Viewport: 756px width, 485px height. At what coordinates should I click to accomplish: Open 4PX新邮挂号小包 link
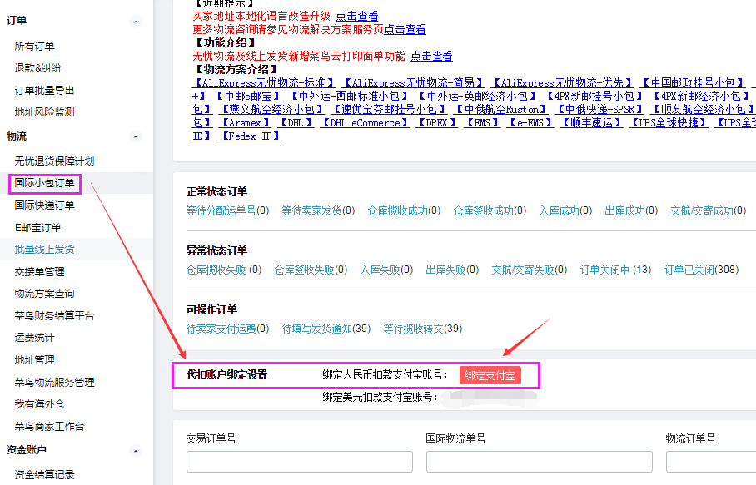click(x=594, y=96)
